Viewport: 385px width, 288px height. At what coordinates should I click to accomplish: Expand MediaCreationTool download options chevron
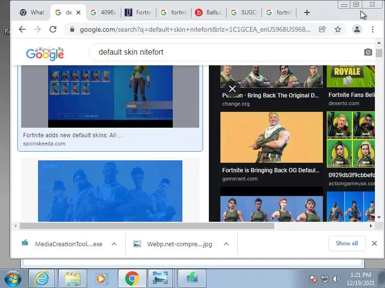[114, 244]
